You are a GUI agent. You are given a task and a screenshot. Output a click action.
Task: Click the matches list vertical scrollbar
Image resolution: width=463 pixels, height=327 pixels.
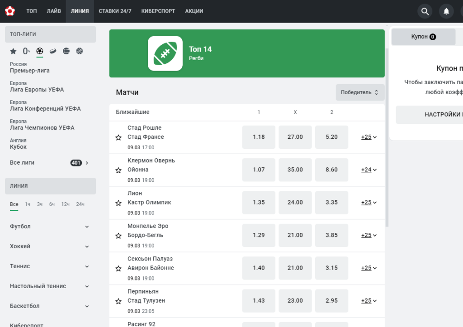(387, 137)
